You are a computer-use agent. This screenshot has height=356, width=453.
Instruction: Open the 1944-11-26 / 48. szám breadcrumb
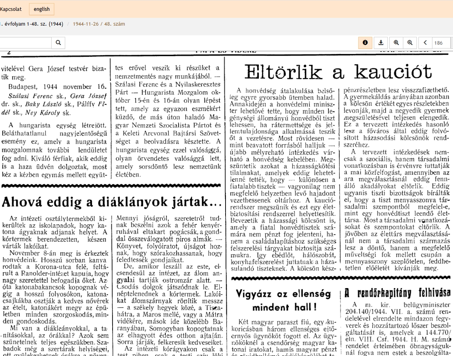[99, 24]
